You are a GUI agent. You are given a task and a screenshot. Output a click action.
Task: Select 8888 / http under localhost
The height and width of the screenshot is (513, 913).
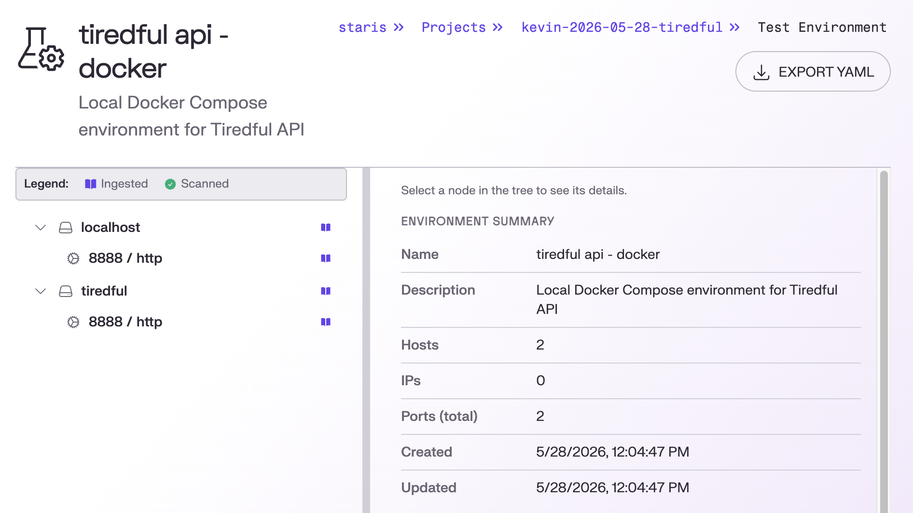(125, 258)
